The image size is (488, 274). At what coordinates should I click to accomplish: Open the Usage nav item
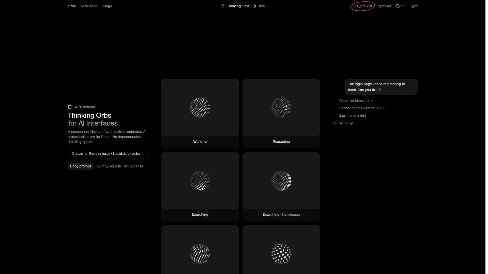pos(107,6)
